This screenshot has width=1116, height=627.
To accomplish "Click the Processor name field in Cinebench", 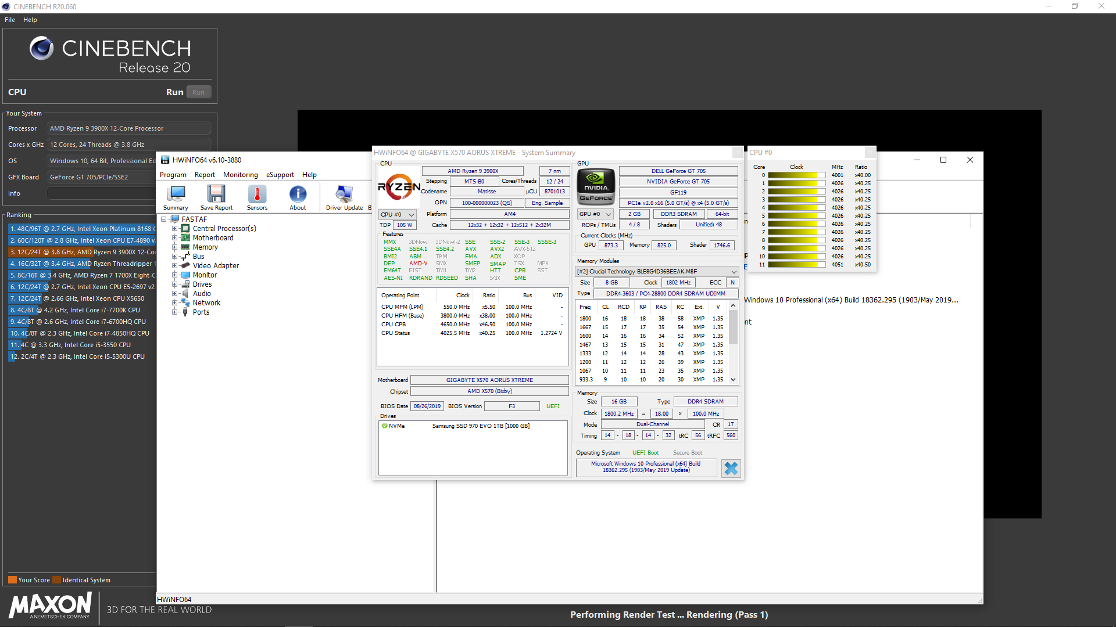I will pyautogui.click(x=129, y=128).
